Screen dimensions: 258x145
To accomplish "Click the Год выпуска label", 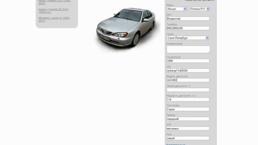I will 173,57.
